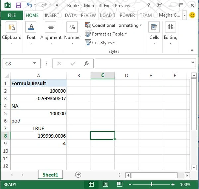Switch to Normal view in status bar

[91, 184]
